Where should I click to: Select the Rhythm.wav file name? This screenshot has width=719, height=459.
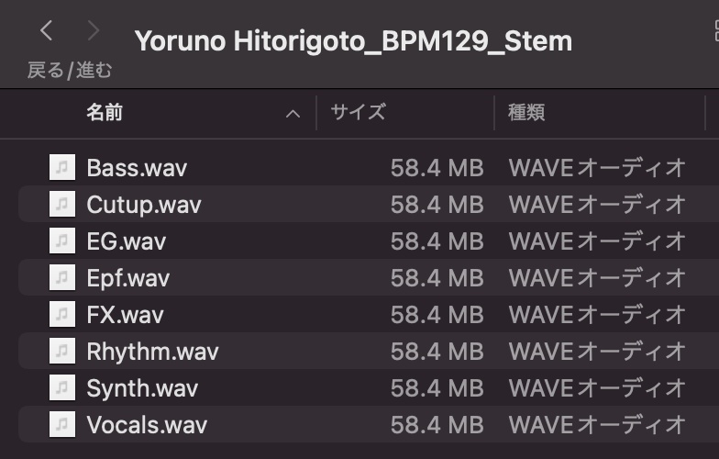[x=152, y=351]
